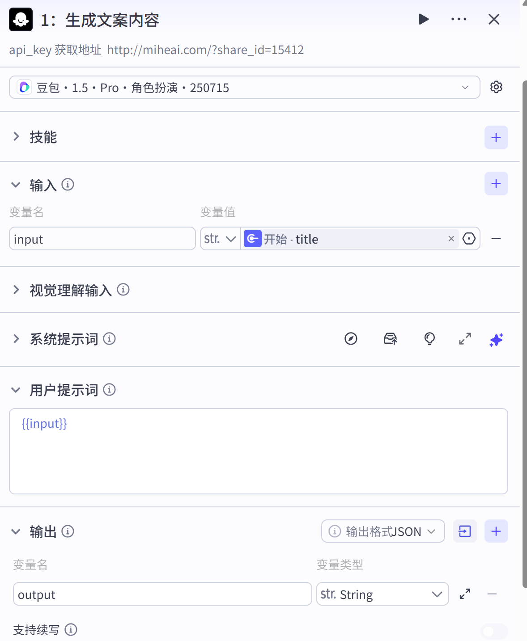527x641 pixels.
Task: Expand the system prompt editor
Action: coord(465,339)
